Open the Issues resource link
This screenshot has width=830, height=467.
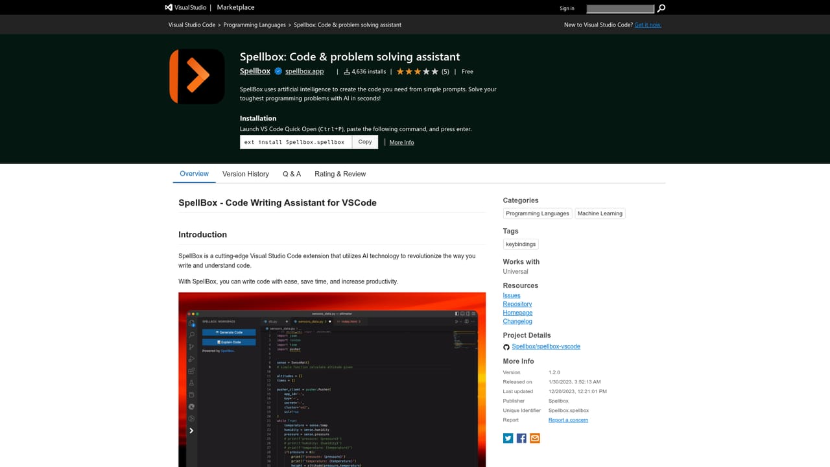[x=512, y=295]
